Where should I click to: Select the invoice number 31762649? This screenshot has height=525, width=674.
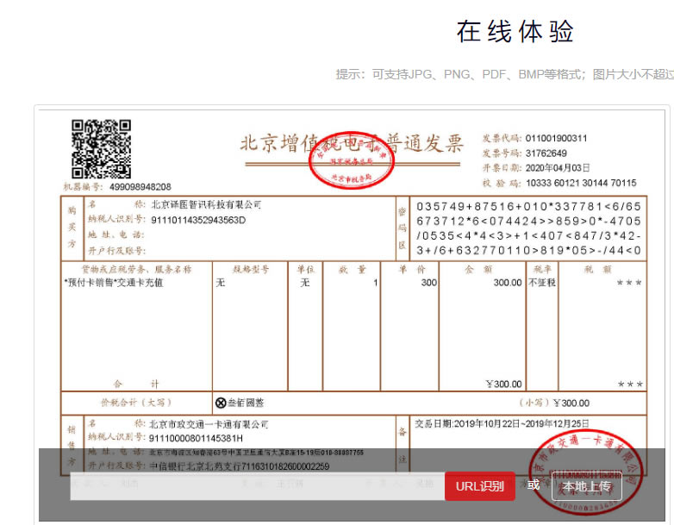(546, 153)
